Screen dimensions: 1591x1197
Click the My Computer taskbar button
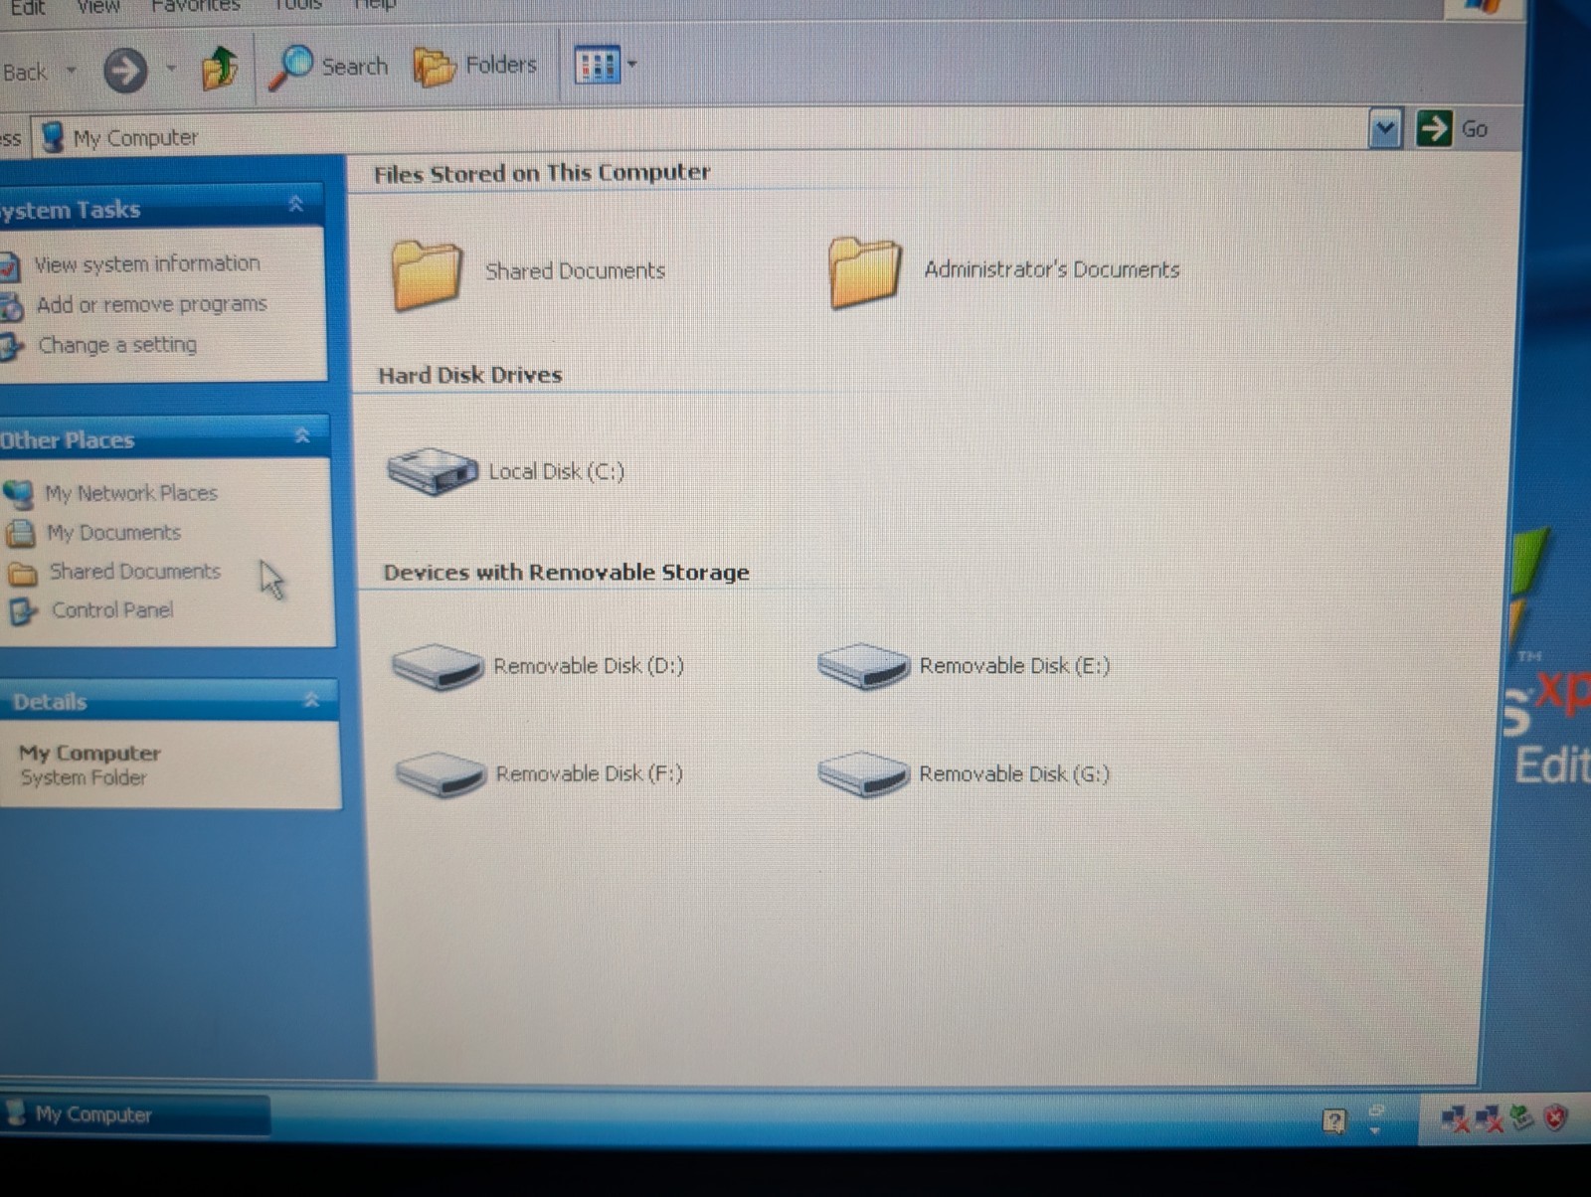tap(135, 1114)
